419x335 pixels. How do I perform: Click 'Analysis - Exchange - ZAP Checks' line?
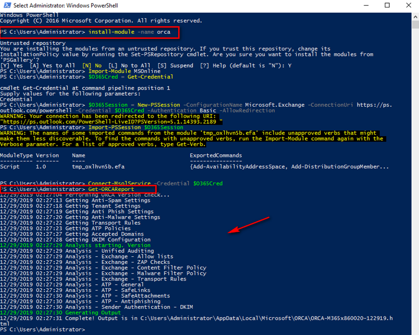85,262
